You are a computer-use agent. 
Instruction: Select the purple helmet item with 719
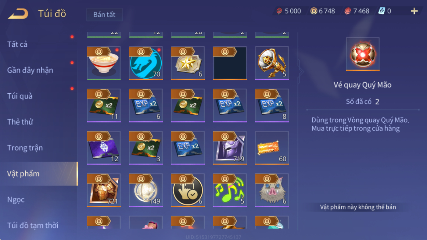point(230,148)
